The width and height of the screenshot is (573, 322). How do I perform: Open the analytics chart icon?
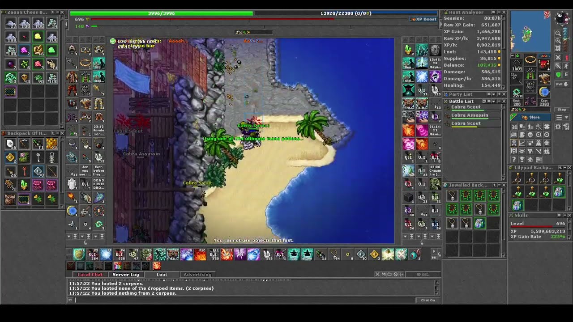pyautogui.click(x=522, y=143)
